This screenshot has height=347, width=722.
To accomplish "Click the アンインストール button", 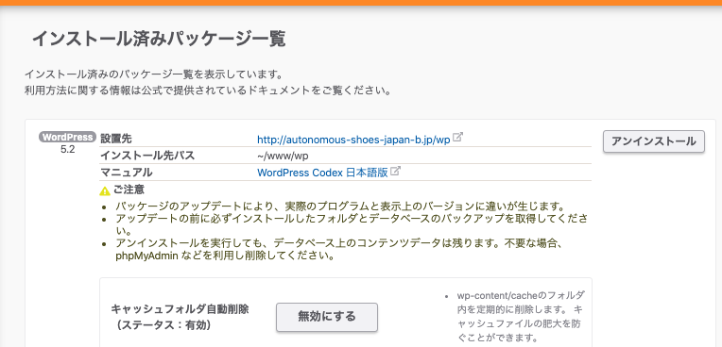I will (x=653, y=141).
